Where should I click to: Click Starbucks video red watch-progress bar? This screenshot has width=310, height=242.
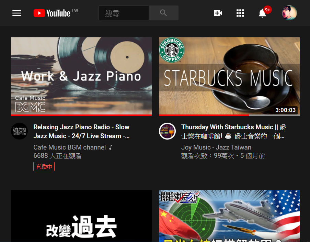point(204,115)
